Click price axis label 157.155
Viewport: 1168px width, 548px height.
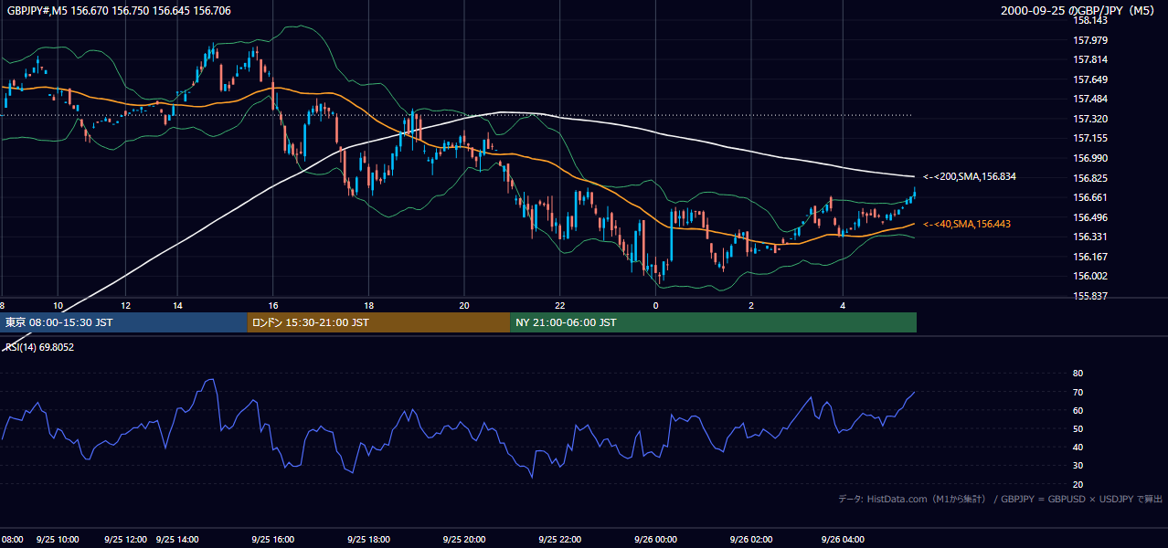click(x=1089, y=138)
